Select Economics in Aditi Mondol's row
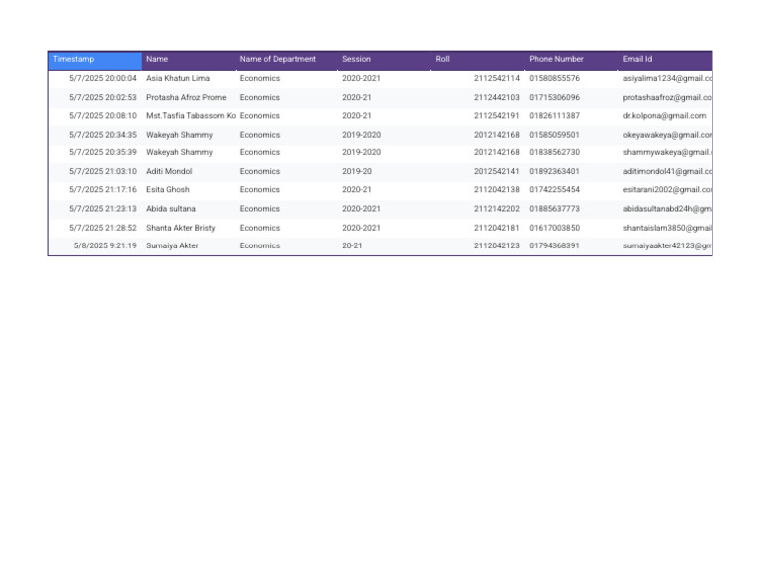The image size is (760, 588). click(x=260, y=171)
